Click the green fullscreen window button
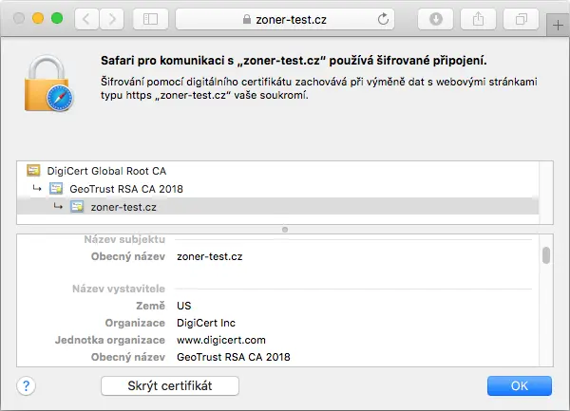Screen dimensions: 570x411 [57, 18]
